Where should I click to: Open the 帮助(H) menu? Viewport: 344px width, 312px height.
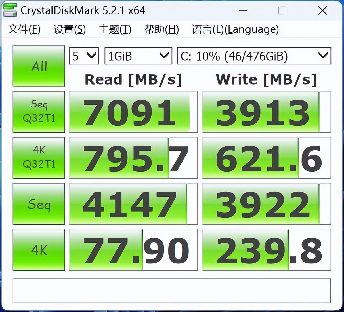click(x=161, y=29)
